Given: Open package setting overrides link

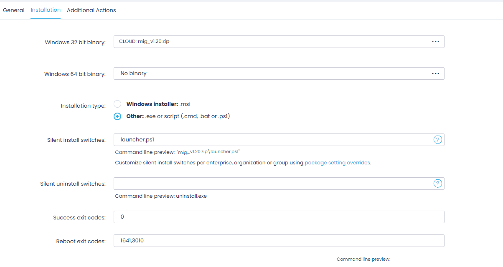Looking at the screenshot, I should (337, 163).
